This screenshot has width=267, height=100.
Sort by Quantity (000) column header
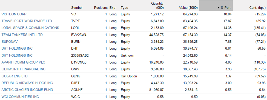(157, 5)
